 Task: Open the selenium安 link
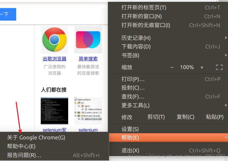[x=55, y=130]
